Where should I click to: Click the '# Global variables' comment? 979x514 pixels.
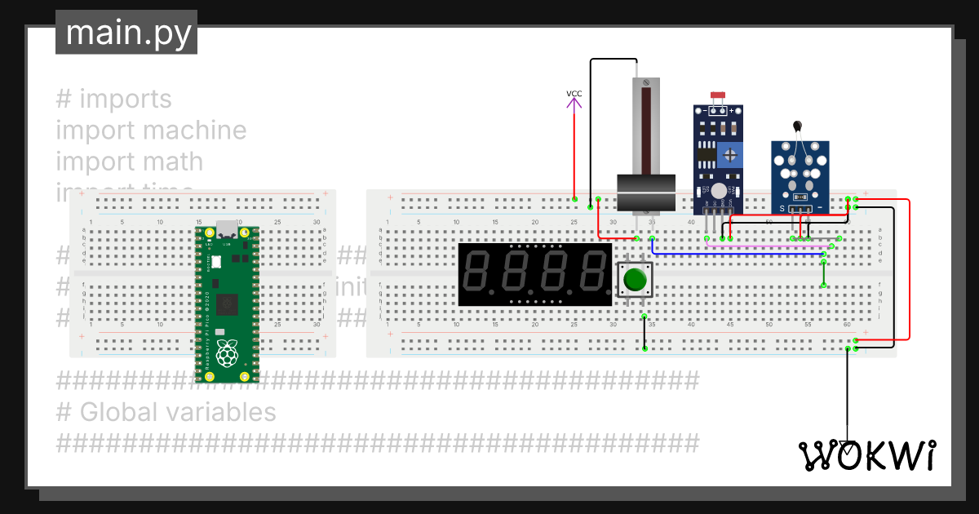pos(166,412)
